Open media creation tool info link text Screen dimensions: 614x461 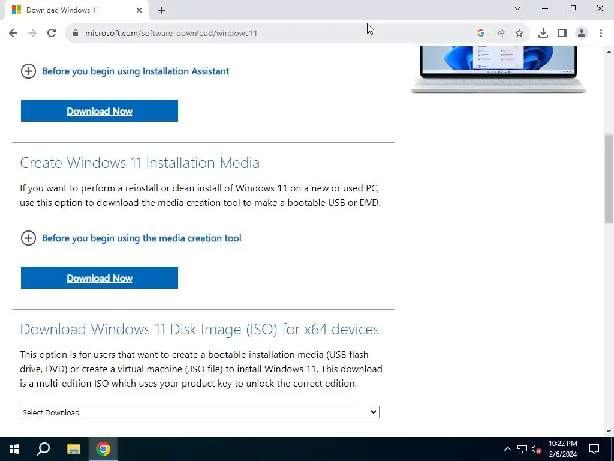(x=142, y=238)
